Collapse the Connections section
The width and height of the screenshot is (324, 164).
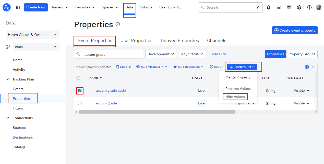pos(7,118)
